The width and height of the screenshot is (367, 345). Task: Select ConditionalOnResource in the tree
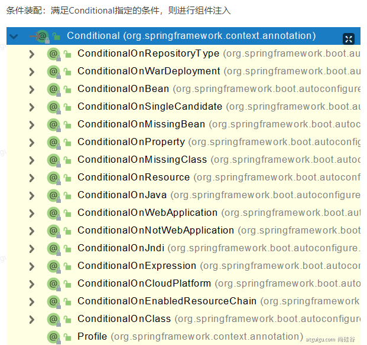[x=134, y=178]
